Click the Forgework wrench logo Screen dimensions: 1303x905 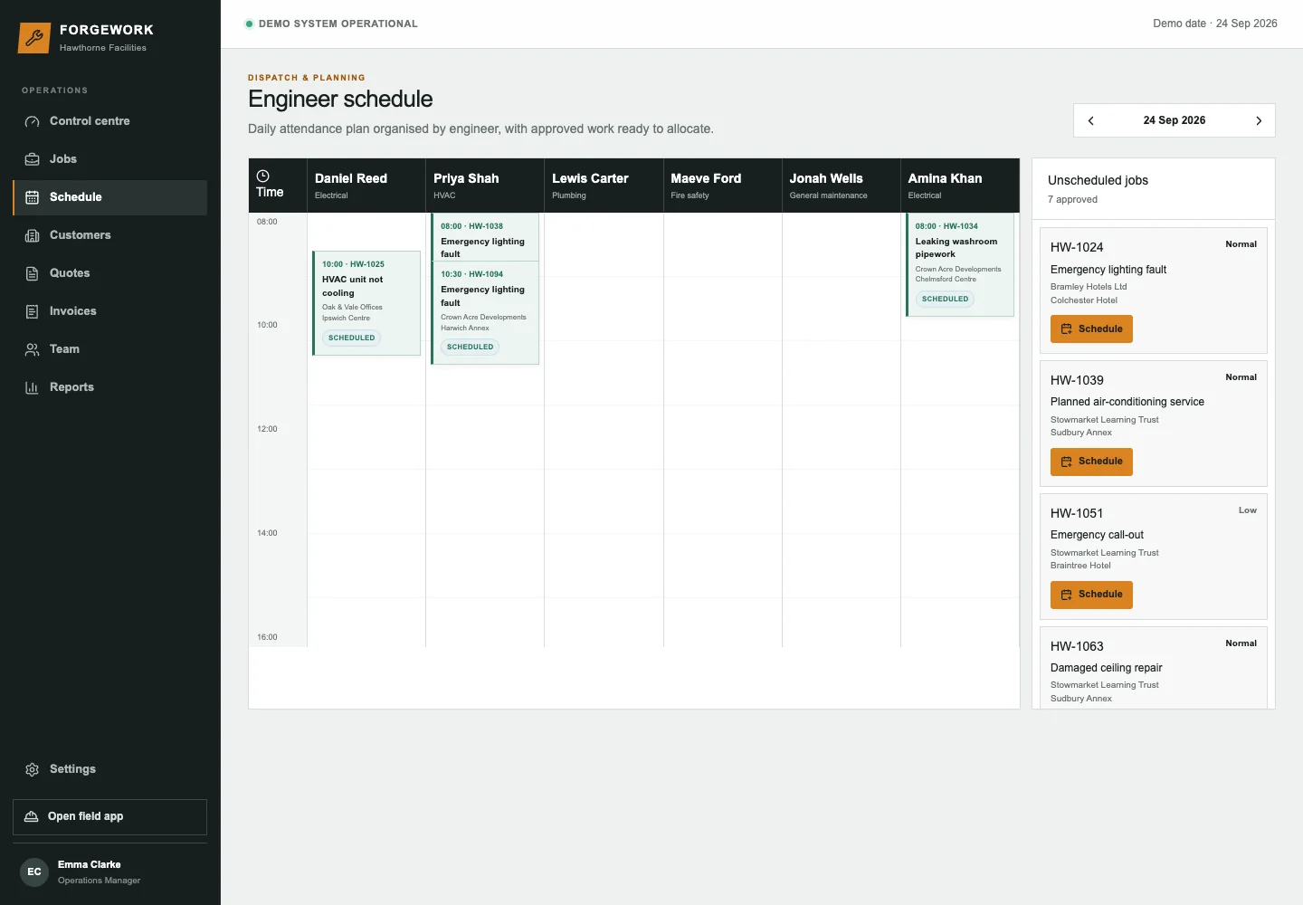click(x=34, y=38)
